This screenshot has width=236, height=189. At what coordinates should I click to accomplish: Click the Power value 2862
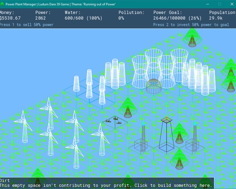pos(40,18)
